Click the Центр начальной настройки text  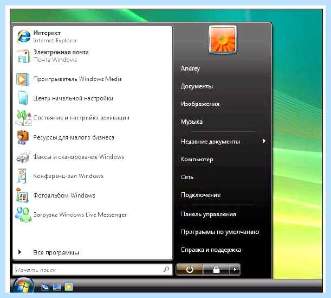(73, 98)
